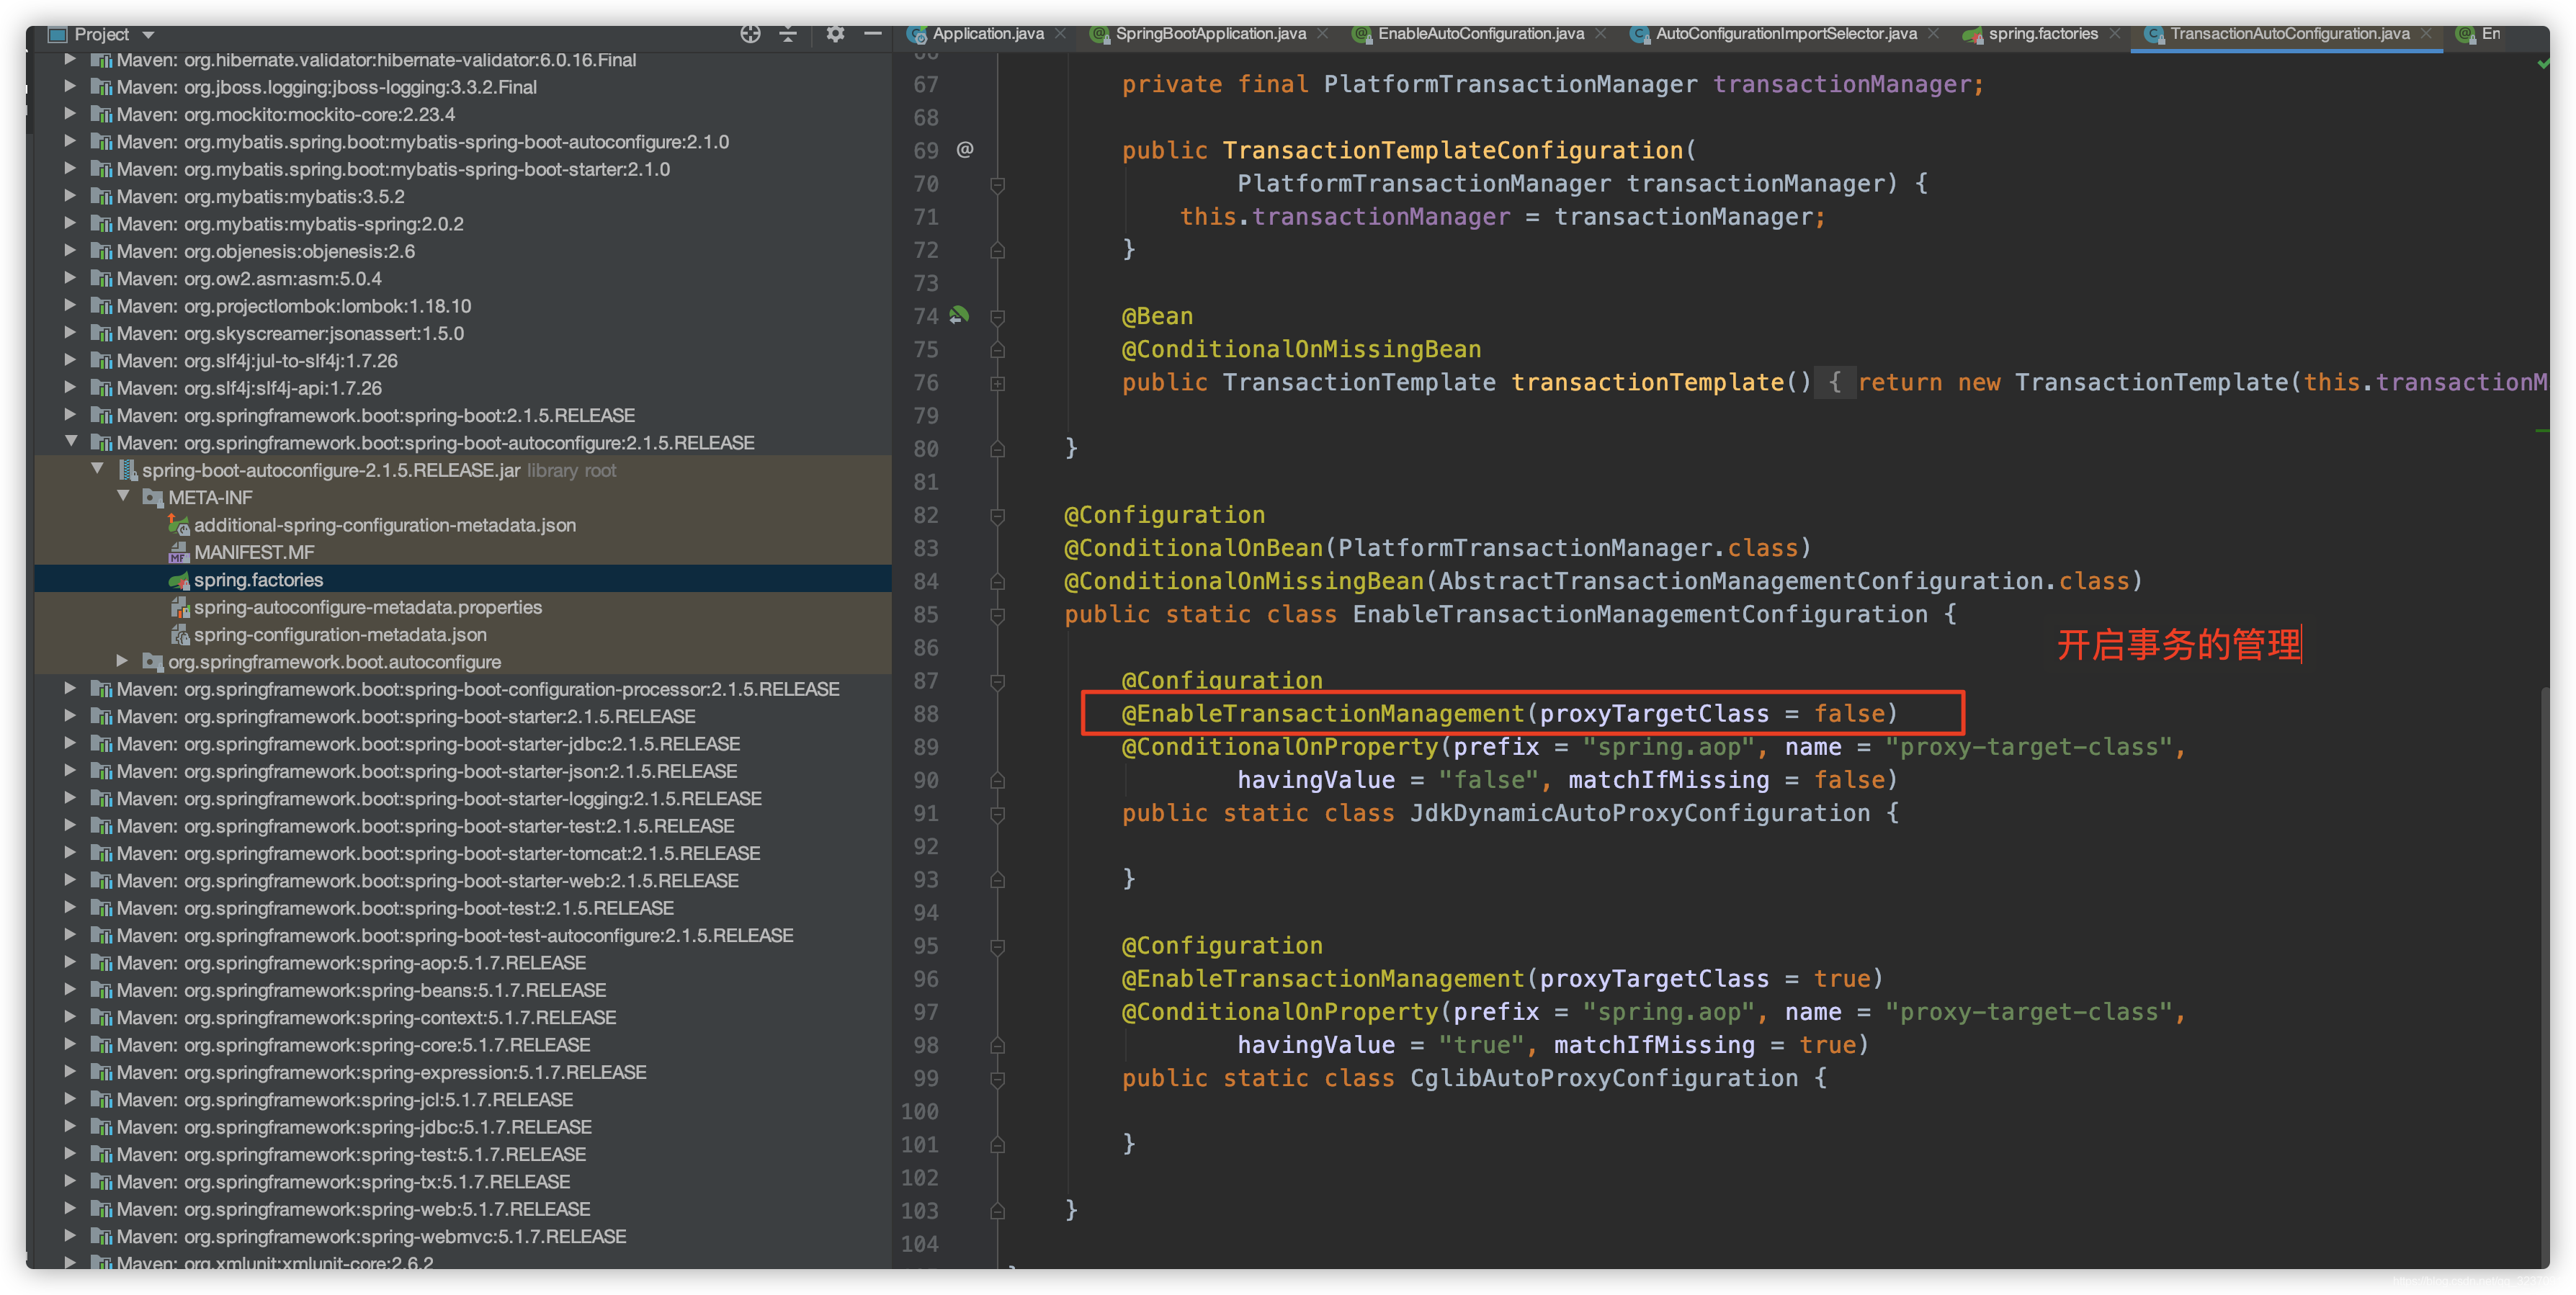Click the Collapse All icon in Project panel
This screenshot has height=1295, width=2576.
click(788, 34)
